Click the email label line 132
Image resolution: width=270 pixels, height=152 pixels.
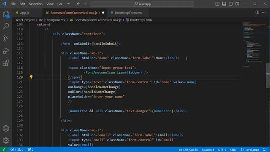click(126, 135)
